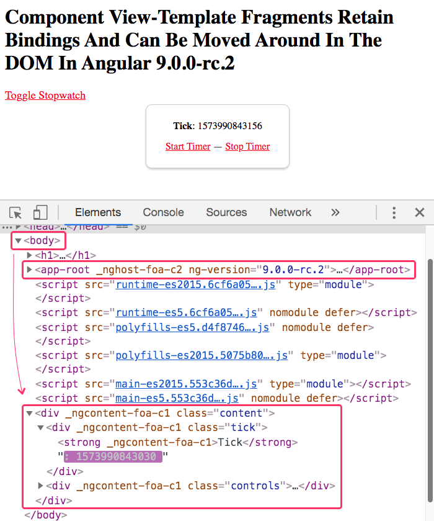434x521 pixels.
Task: Toggle the device toolbar icon
Action: tap(40, 212)
